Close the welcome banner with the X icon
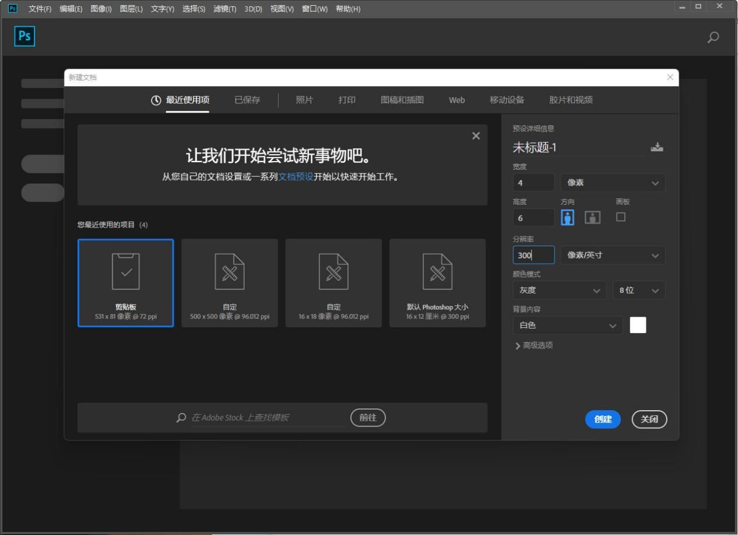 click(x=476, y=136)
